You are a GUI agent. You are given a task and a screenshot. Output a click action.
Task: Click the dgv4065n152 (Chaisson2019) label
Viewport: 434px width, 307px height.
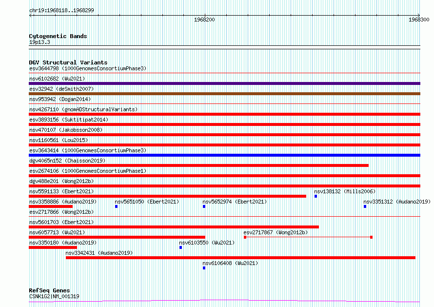pyautogui.click(x=67, y=161)
